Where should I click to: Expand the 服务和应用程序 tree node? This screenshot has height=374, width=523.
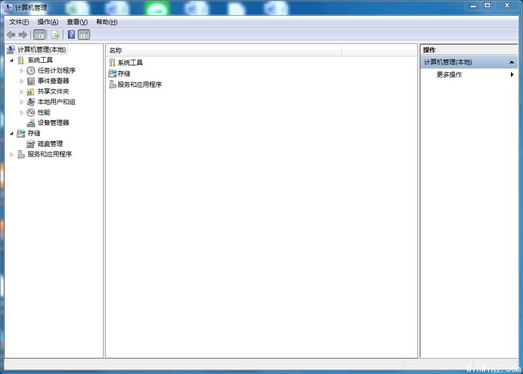[12, 154]
